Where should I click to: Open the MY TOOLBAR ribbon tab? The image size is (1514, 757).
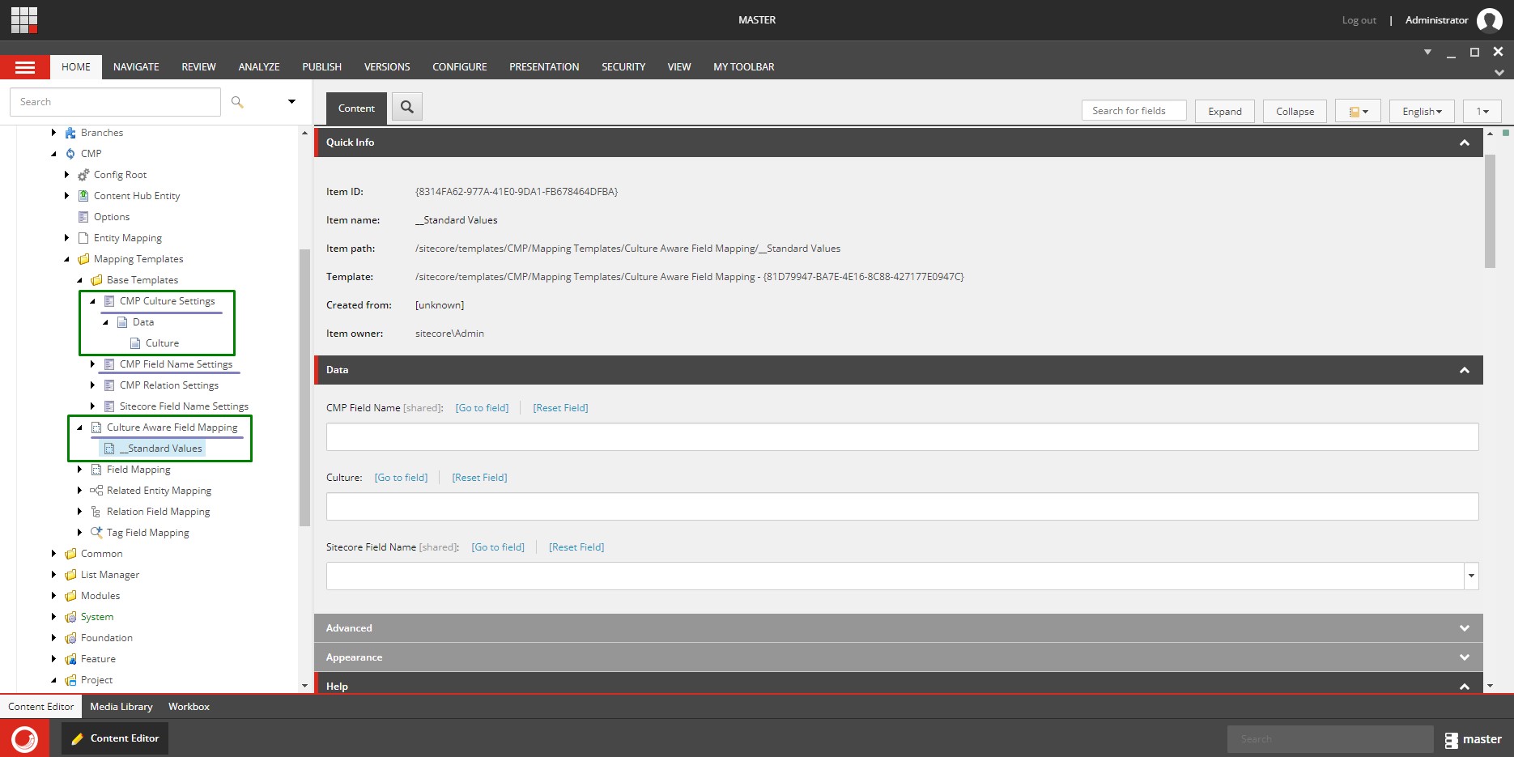[x=743, y=67]
